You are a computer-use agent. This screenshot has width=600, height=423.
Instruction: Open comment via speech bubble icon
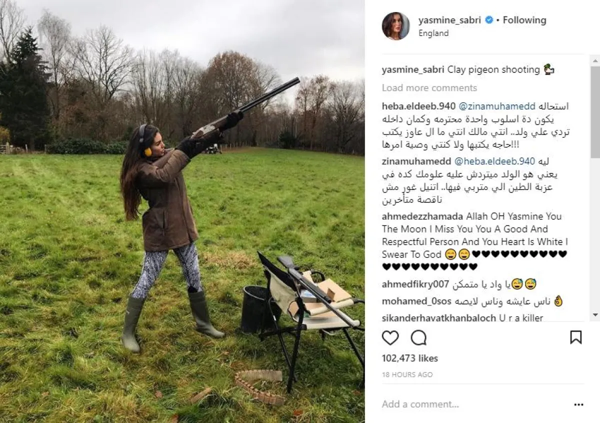click(418, 338)
